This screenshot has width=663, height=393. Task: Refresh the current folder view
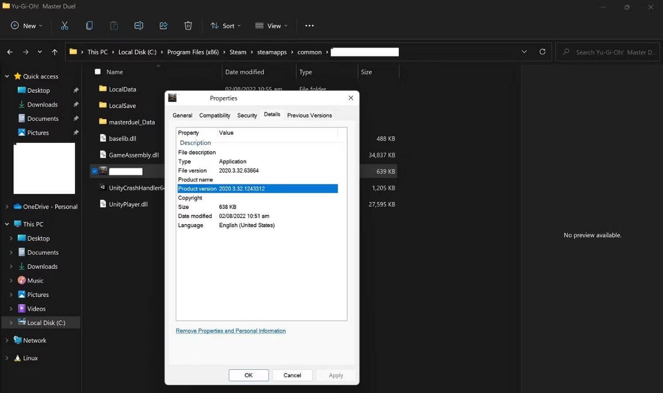click(542, 52)
